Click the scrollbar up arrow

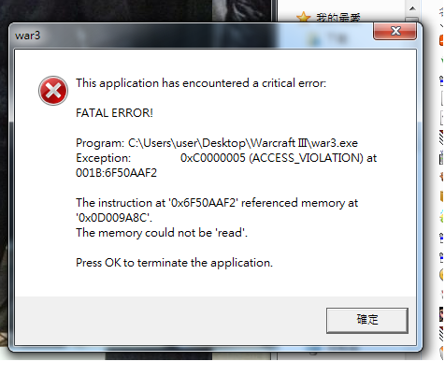[412, 8]
